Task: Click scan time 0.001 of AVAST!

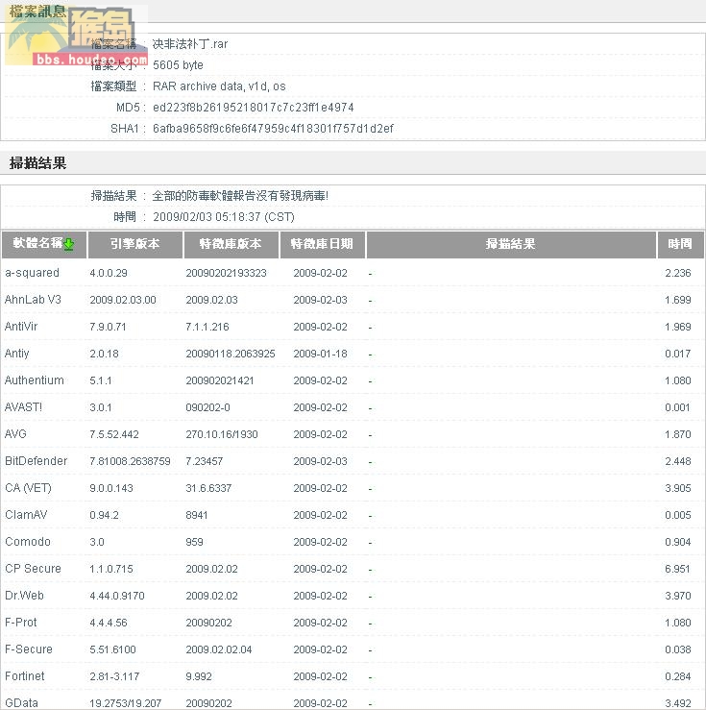Action: pos(677,407)
